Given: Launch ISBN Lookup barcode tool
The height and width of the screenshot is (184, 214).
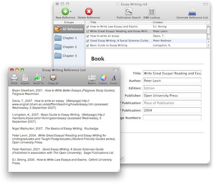Looking at the screenshot, I should (152, 11).
